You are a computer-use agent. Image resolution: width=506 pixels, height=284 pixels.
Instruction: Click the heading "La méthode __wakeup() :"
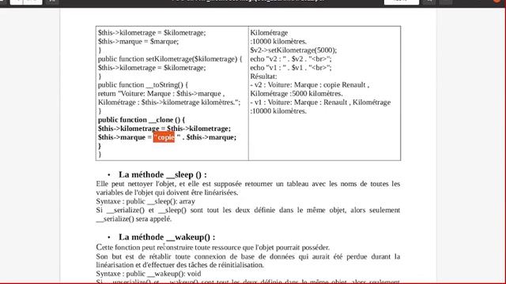[x=167, y=237]
